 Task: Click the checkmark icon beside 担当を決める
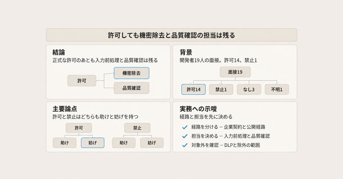pos(185,136)
